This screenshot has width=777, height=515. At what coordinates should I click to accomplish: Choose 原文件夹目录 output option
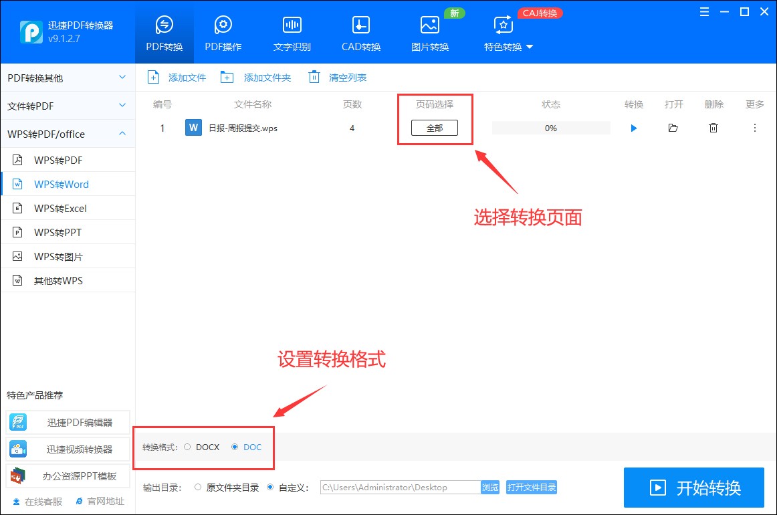[x=227, y=488]
